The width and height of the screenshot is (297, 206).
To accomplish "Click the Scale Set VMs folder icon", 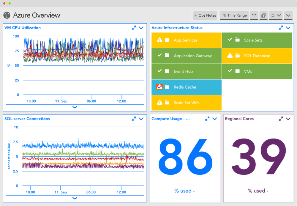I will pos(167,102).
